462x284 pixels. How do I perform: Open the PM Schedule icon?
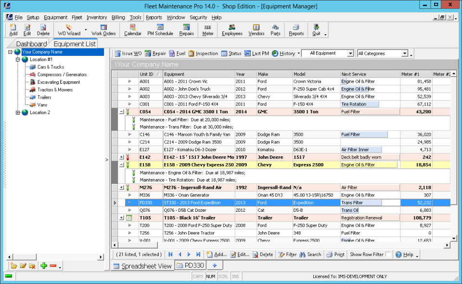160,30
